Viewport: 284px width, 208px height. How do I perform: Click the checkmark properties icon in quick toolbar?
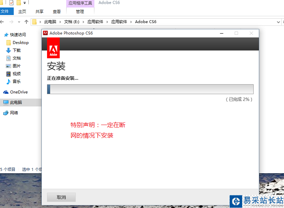pyautogui.click(x=11, y=2)
